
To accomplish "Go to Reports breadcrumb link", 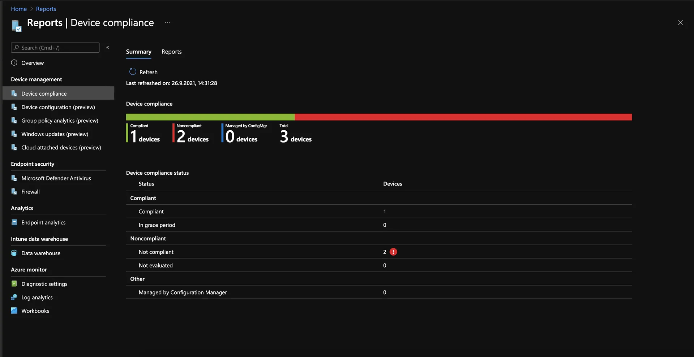I will tap(46, 9).
